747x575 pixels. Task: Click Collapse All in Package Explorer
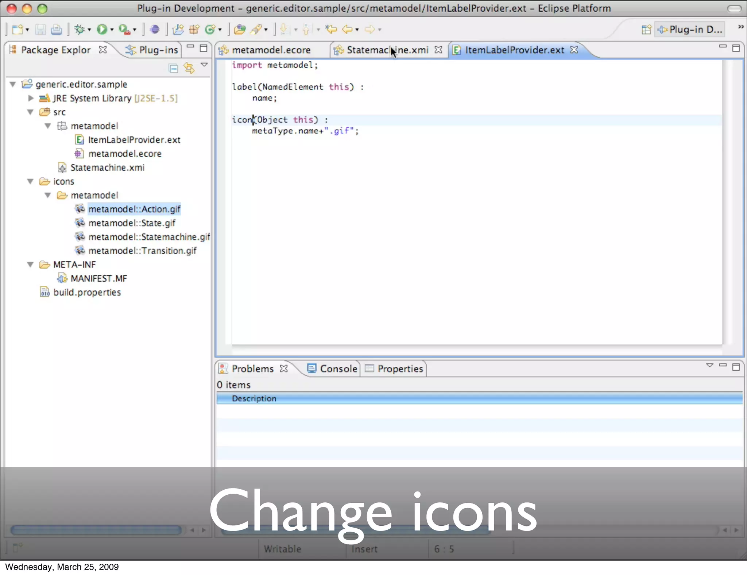click(173, 68)
